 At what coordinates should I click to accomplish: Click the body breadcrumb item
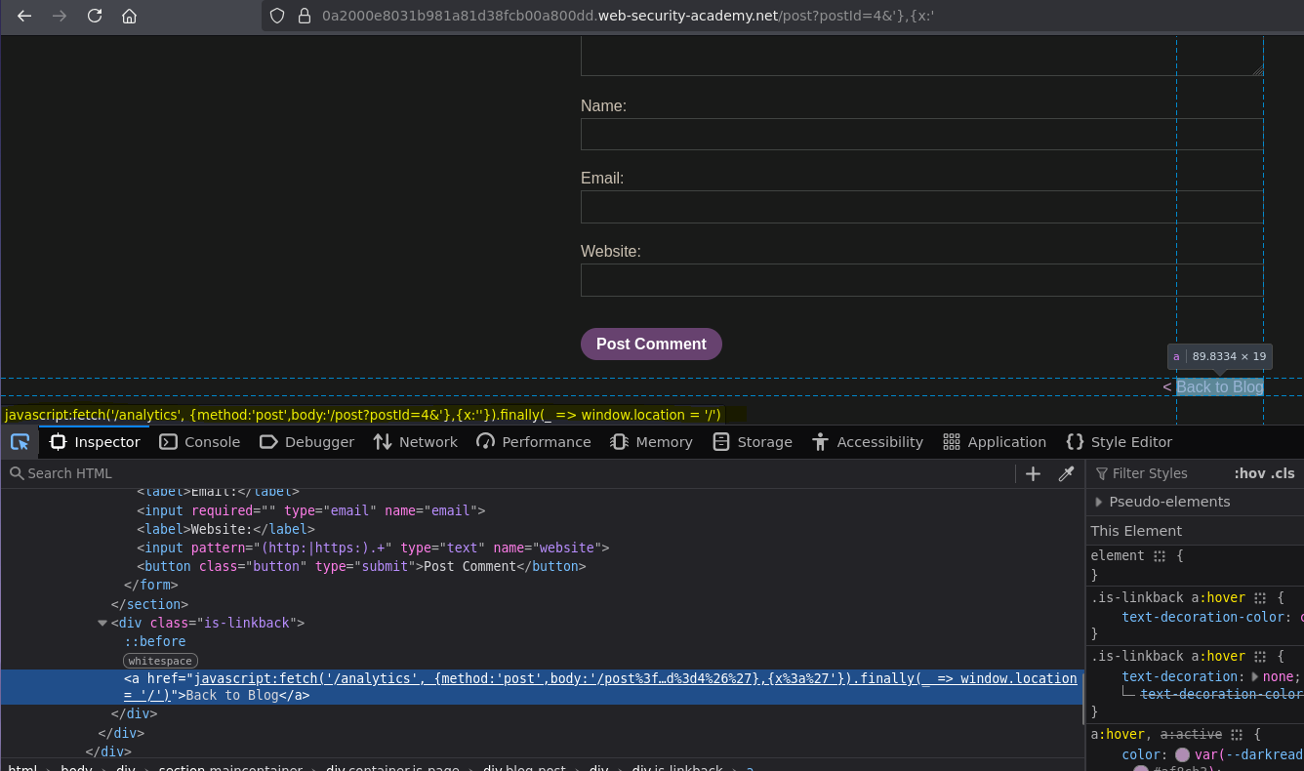[76, 769]
